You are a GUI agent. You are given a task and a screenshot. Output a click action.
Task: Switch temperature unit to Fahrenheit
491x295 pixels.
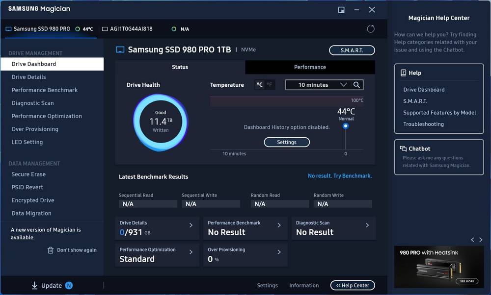(269, 85)
